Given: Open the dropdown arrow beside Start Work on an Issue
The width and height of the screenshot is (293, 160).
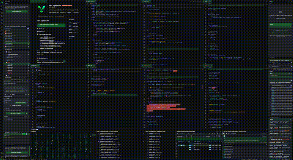Looking at the screenshot, I should [x=26, y=113].
